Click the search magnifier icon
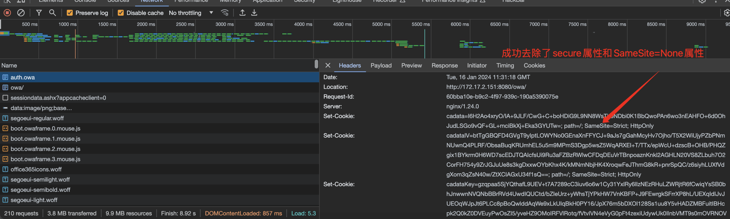730x219 pixels. [x=52, y=13]
